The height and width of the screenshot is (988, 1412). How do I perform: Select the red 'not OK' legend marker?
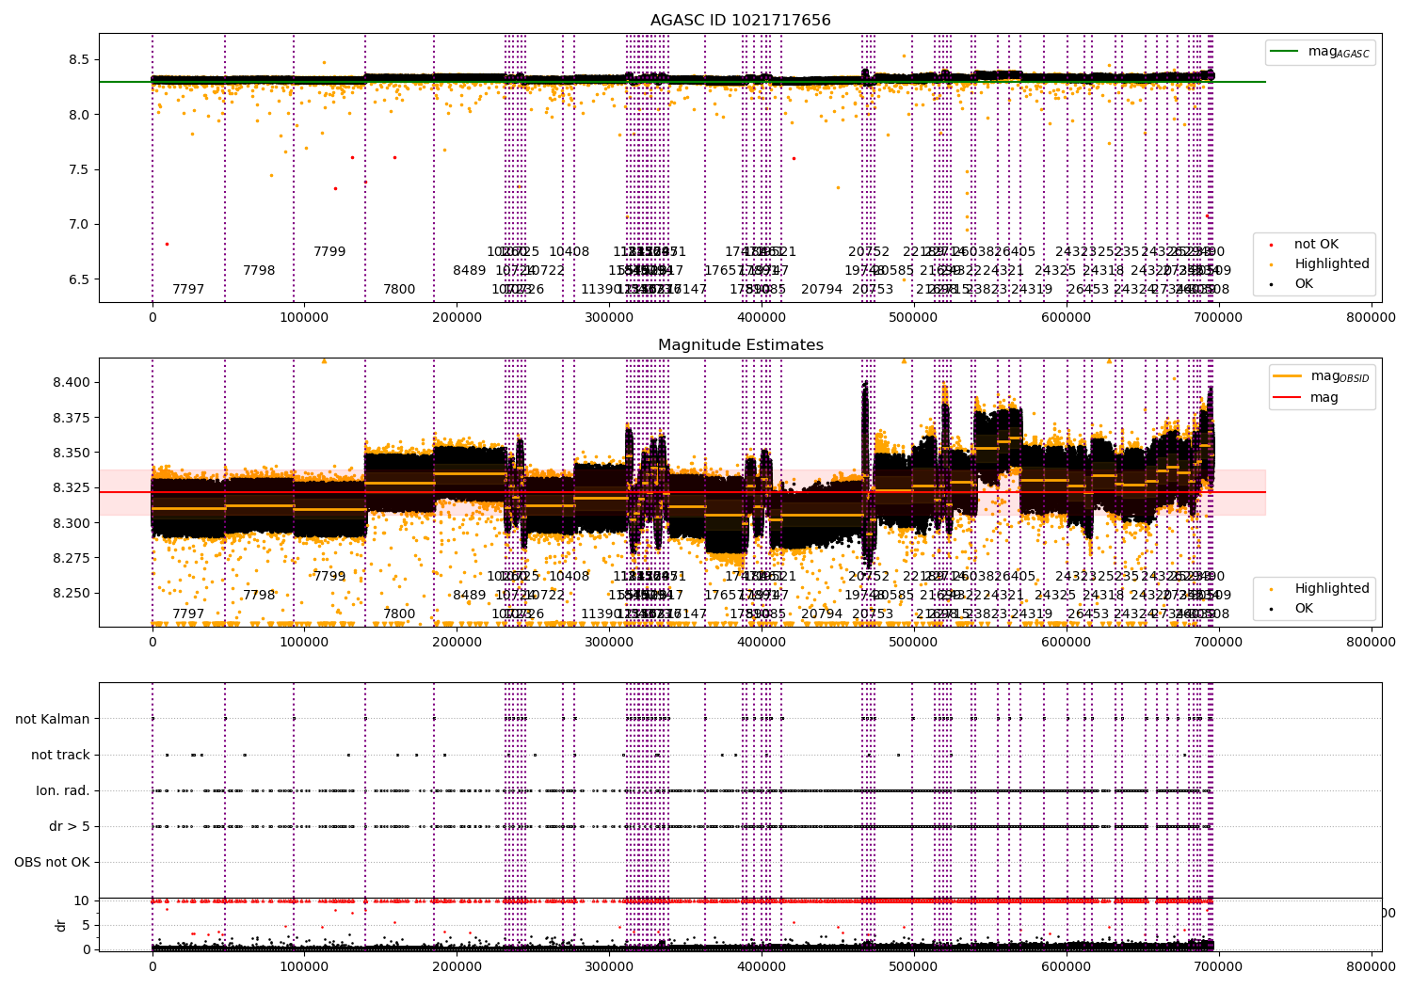1270,245
